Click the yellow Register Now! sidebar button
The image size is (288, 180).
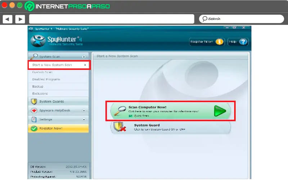coord(58,129)
